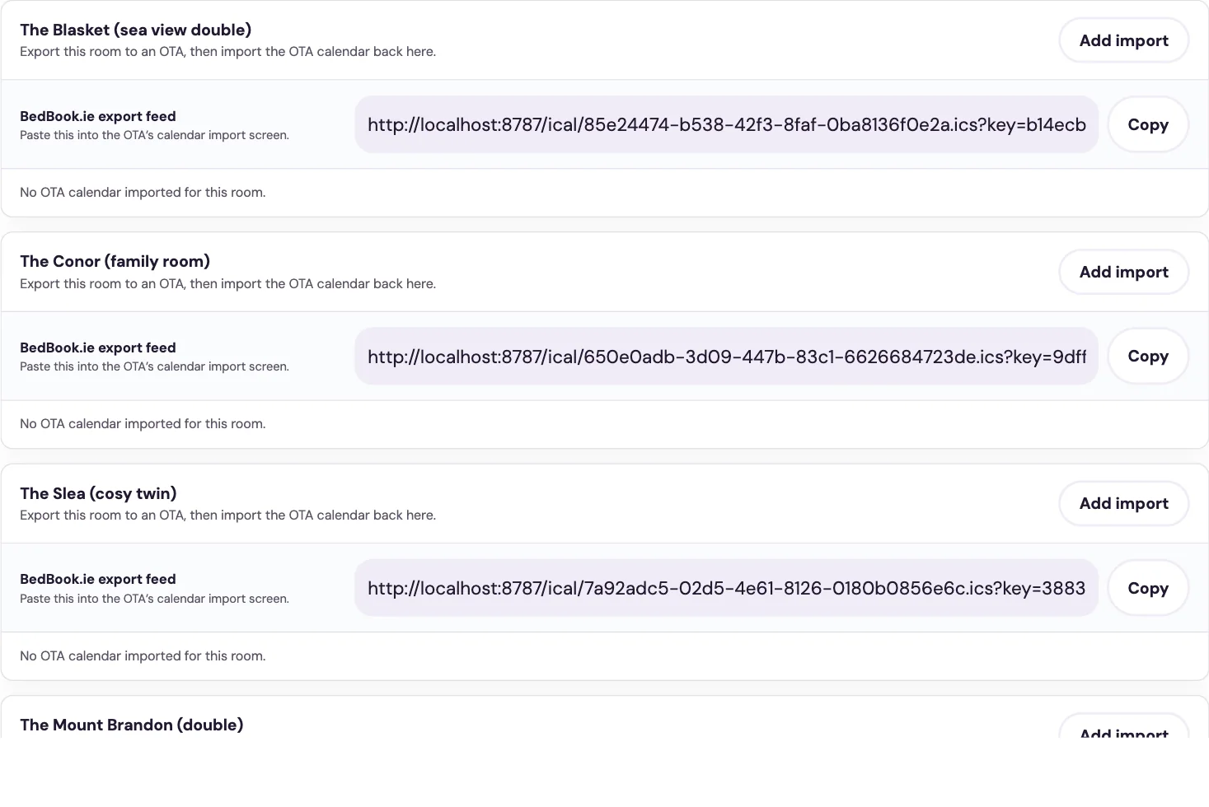Select The Slea export feed URL field

click(726, 588)
